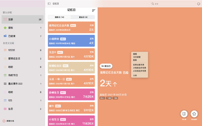
Task: Click the 不重复 tag under start date
Action: point(115,98)
